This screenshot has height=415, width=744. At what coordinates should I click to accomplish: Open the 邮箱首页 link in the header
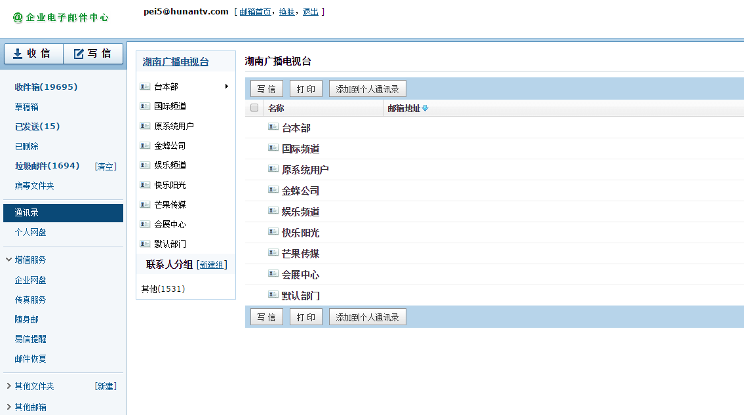255,12
